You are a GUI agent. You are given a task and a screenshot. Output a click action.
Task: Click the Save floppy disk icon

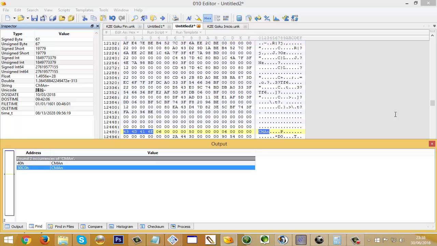[x=34, y=18]
